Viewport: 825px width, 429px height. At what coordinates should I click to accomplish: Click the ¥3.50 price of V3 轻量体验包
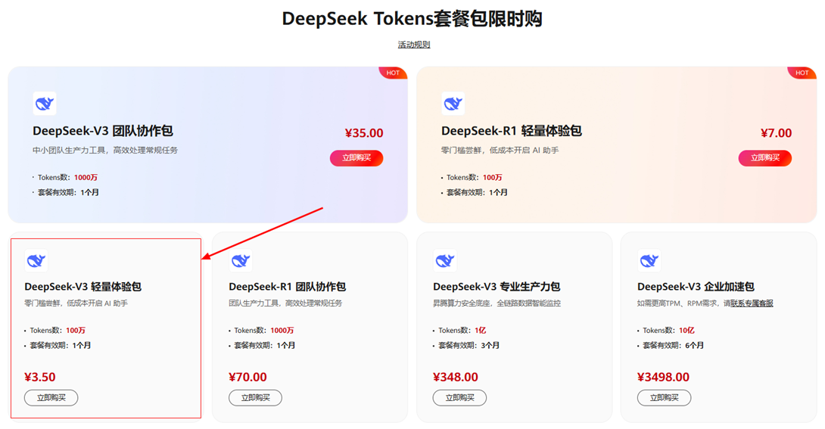[x=40, y=377]
